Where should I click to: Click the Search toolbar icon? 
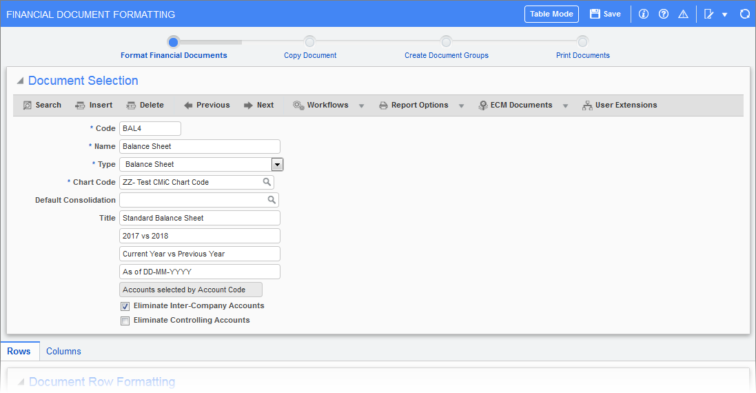(28, 105)
